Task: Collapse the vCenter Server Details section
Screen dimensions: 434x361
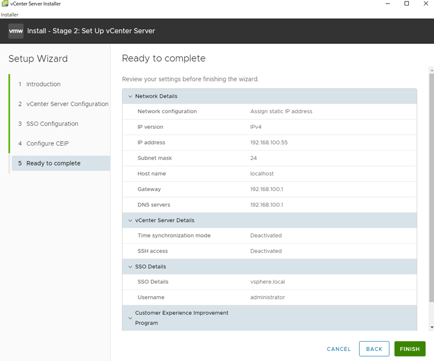Action: [130, 220]
